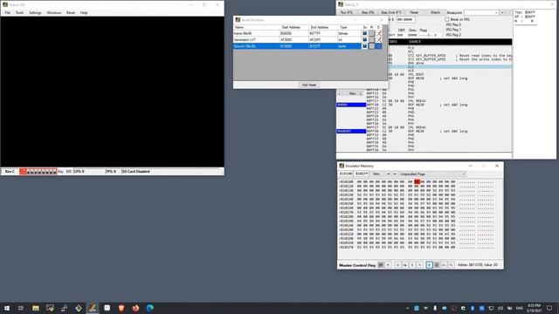The image size is (559, 314).
Task: Open the Settings menu
Action: pyautogui.click(x=35, y=13)
